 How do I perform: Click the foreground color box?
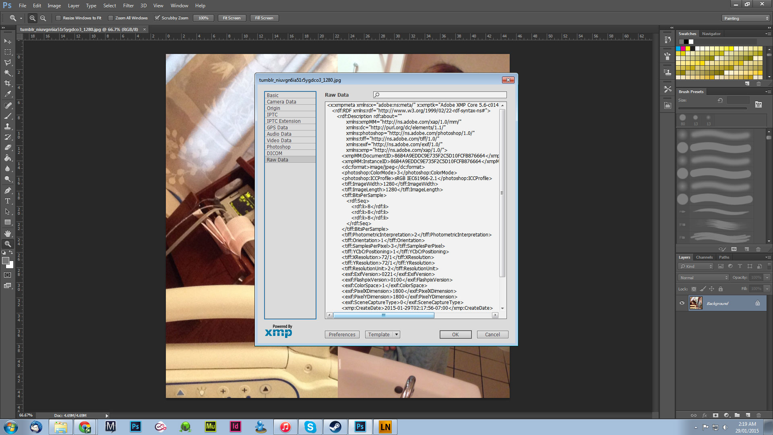[x=6, y=261]
